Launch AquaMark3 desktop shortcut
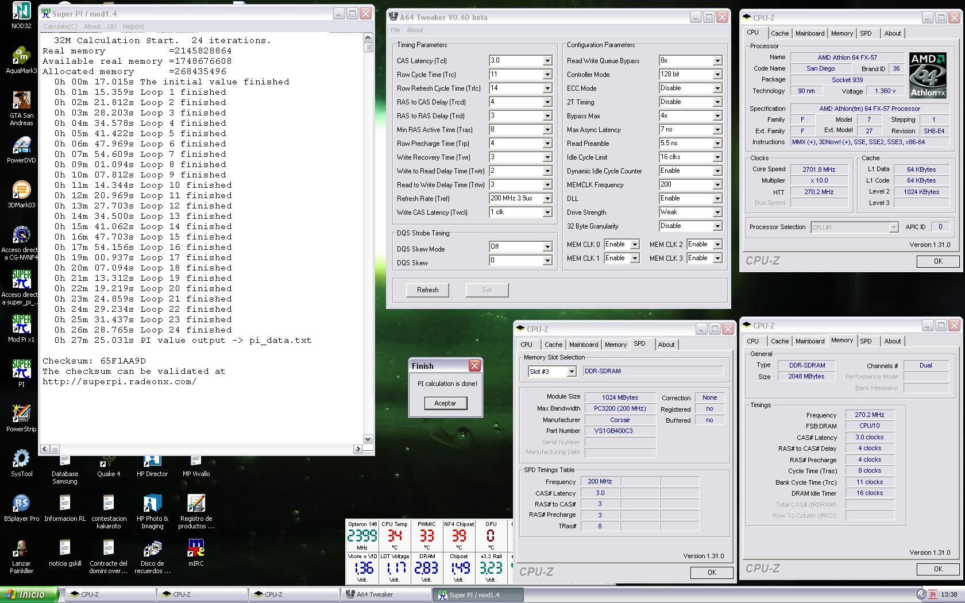 (x=21, y=61)
